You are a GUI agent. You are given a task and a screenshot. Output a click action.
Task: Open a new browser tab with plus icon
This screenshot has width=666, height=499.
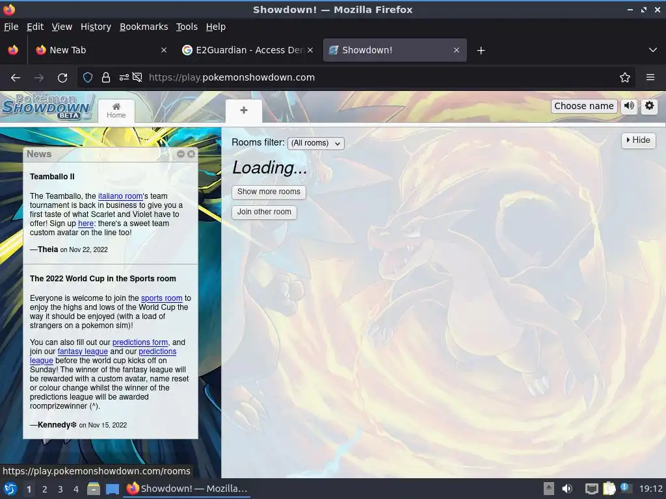[481, 51]
